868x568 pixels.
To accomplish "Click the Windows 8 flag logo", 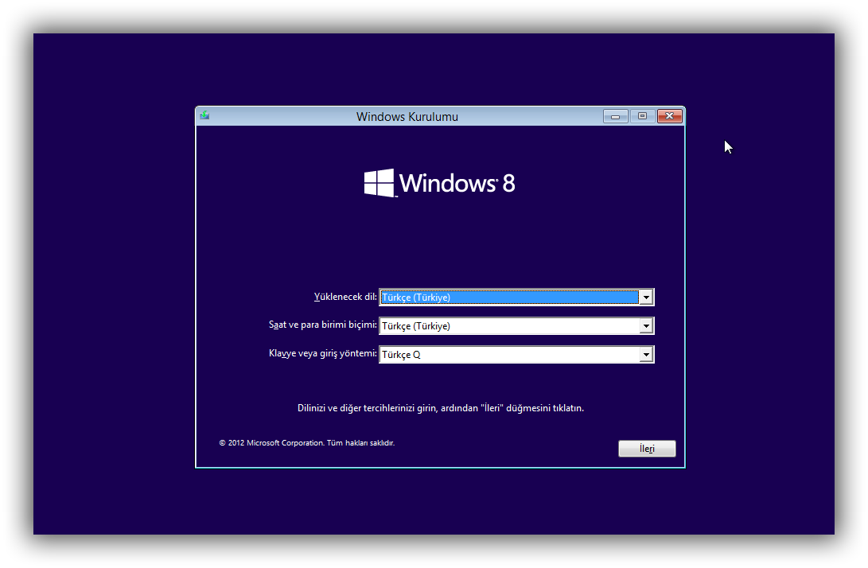I will tap(380, 183).
